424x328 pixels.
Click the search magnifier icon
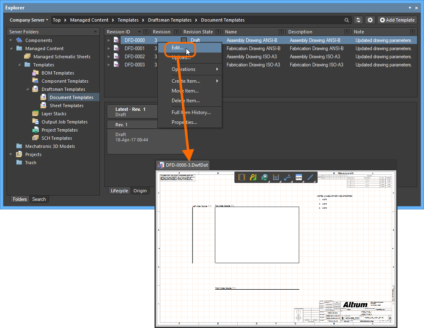click(x=347, y=20)
